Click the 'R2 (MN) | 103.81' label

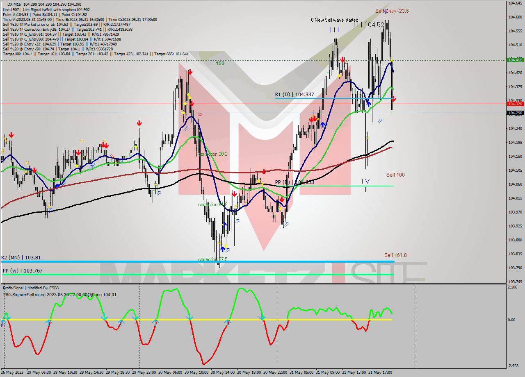click(x=21, y=258)
